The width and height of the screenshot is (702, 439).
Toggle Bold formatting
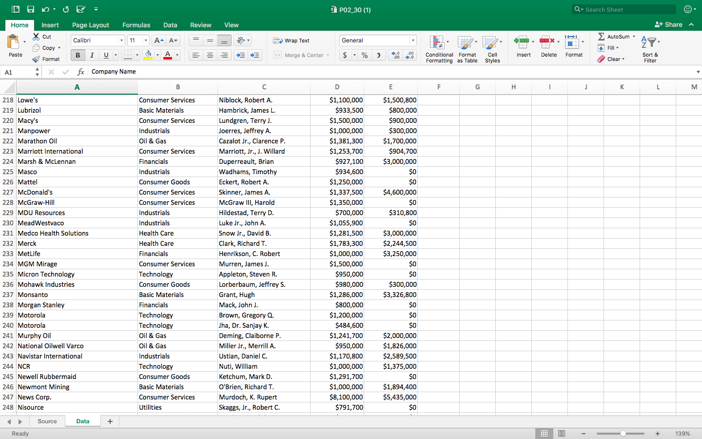(78, 55)
